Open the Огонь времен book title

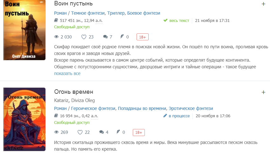point(73,92)
